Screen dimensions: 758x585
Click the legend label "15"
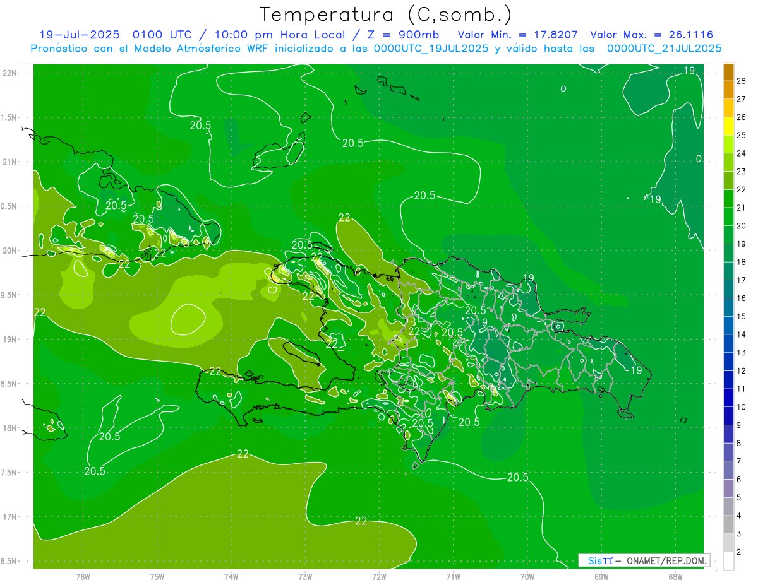coord(741,317)
